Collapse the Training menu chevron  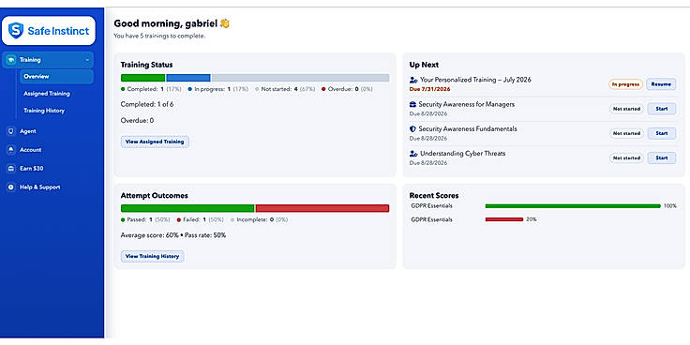87,60
